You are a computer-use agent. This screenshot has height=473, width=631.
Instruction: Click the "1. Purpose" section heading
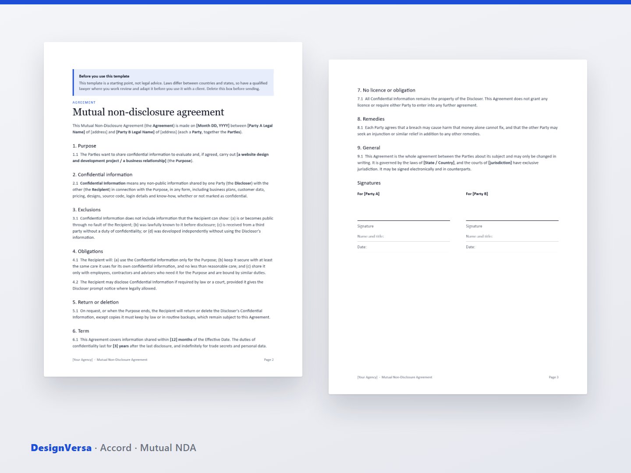pos(84,146)
